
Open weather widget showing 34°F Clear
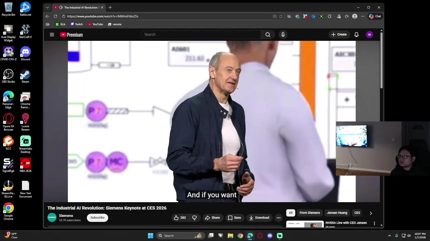coord(11,236)
